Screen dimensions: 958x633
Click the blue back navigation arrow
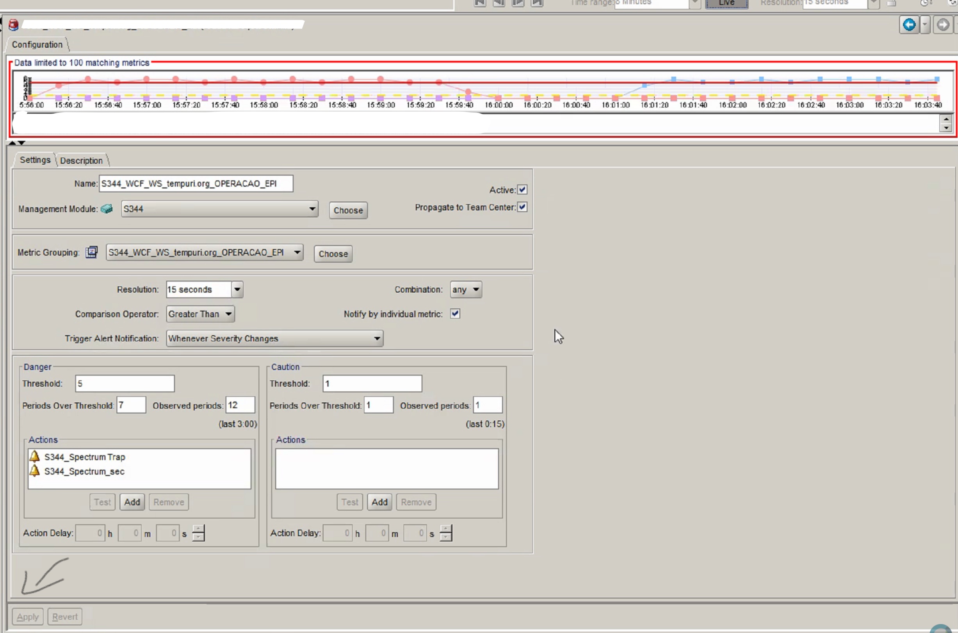click(909, 25)
